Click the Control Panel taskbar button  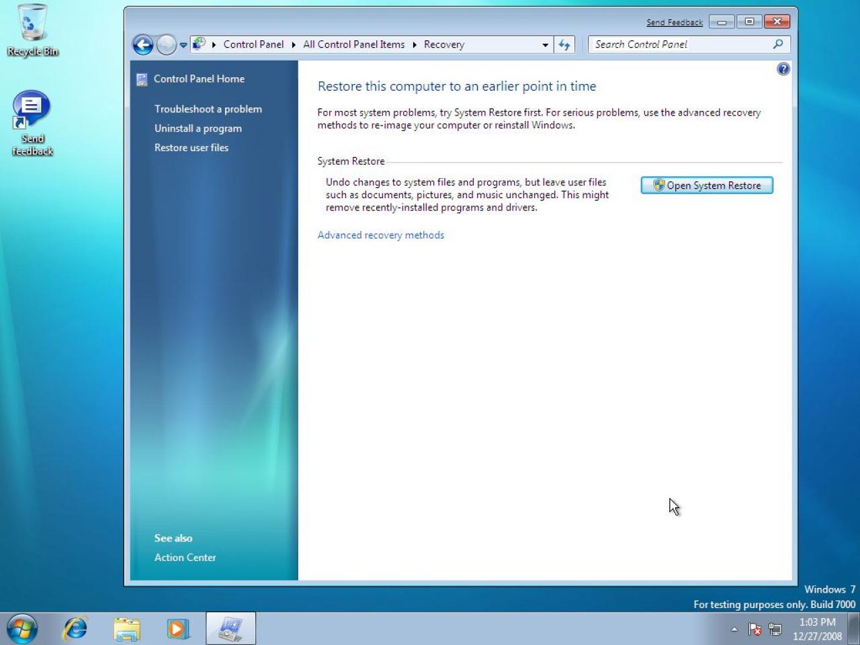pyautogui.click(x=230, y=629)
